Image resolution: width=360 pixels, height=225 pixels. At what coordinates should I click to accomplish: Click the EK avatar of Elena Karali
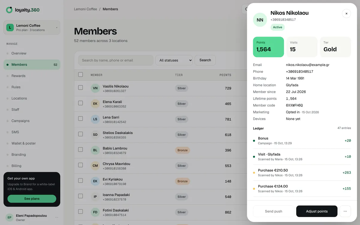pyautogui.click(x=95, y=104)
